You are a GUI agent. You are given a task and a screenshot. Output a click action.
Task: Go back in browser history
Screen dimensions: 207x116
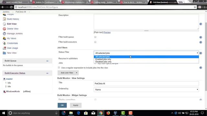coord(3,7)
